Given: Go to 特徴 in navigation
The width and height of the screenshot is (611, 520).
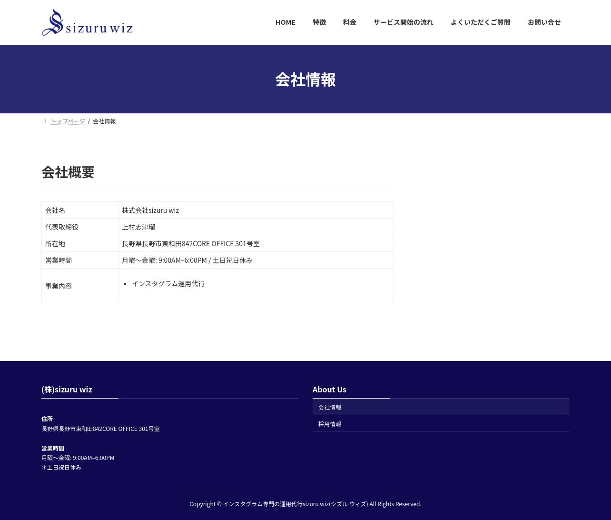Looking at the screenshot, I should tap(319, 22).
